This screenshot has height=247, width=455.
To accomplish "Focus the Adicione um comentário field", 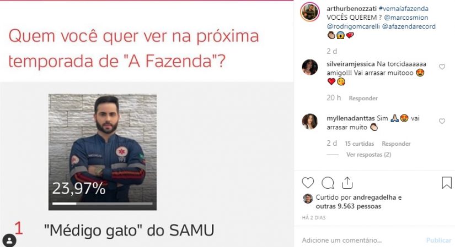I will point(363,240).
